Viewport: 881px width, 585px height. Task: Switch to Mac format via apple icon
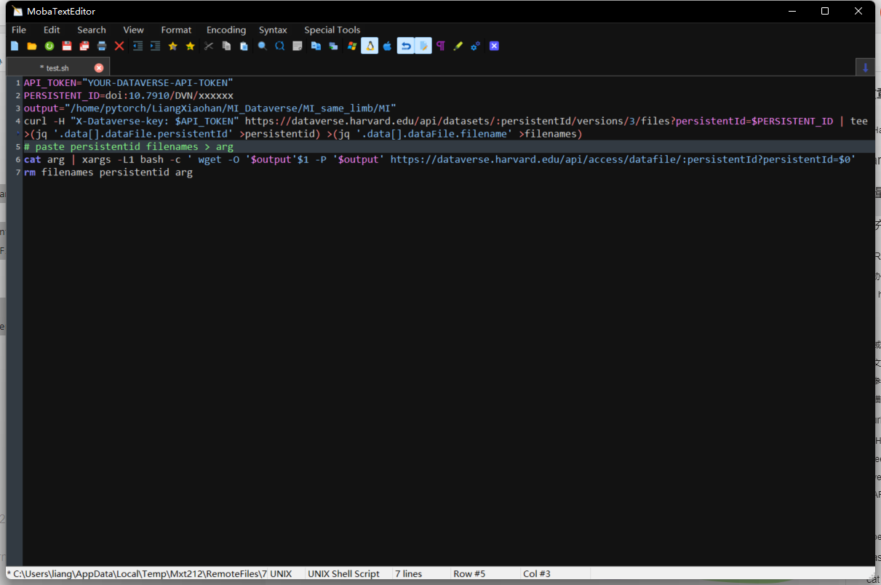pyautogui.click(x=387, y=46)
